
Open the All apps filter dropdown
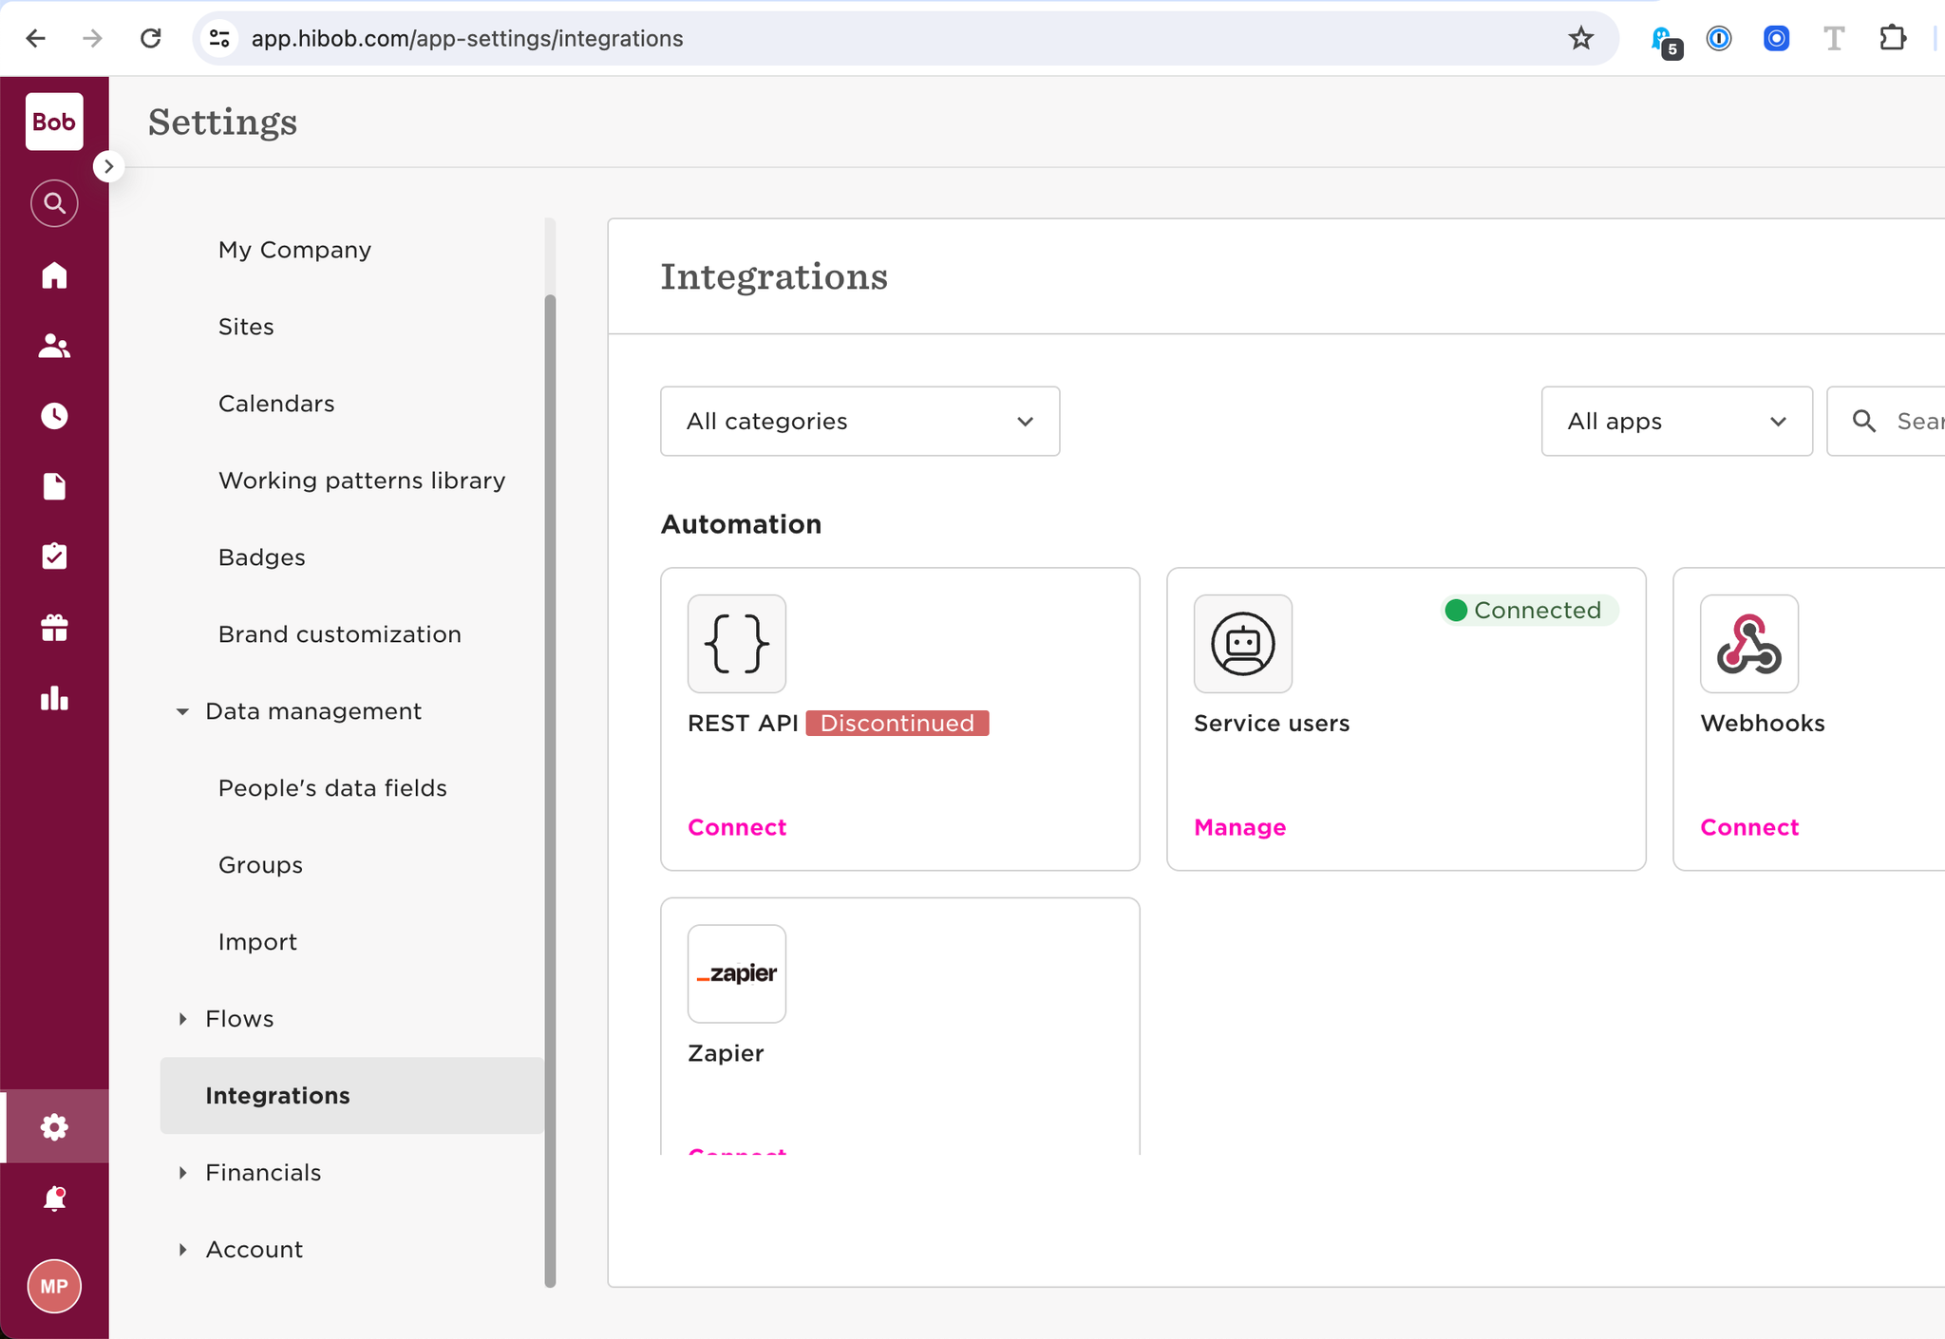coord(1676,421)
